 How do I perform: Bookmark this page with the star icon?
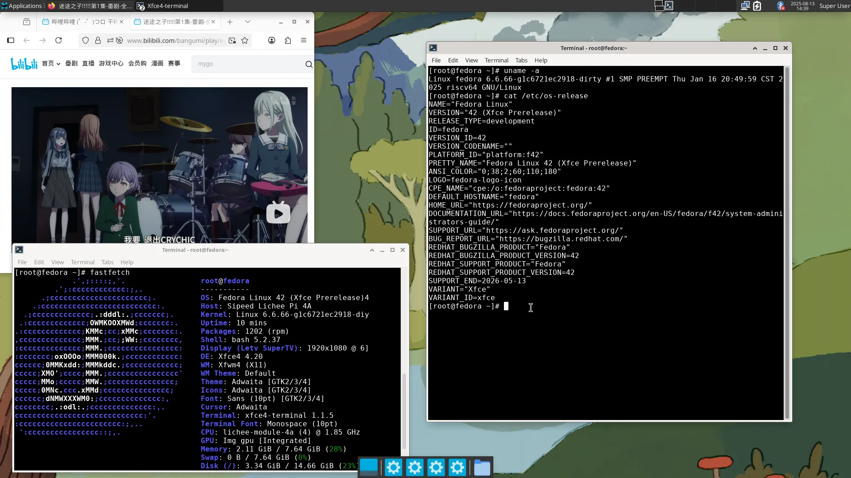tap(245, 40)
